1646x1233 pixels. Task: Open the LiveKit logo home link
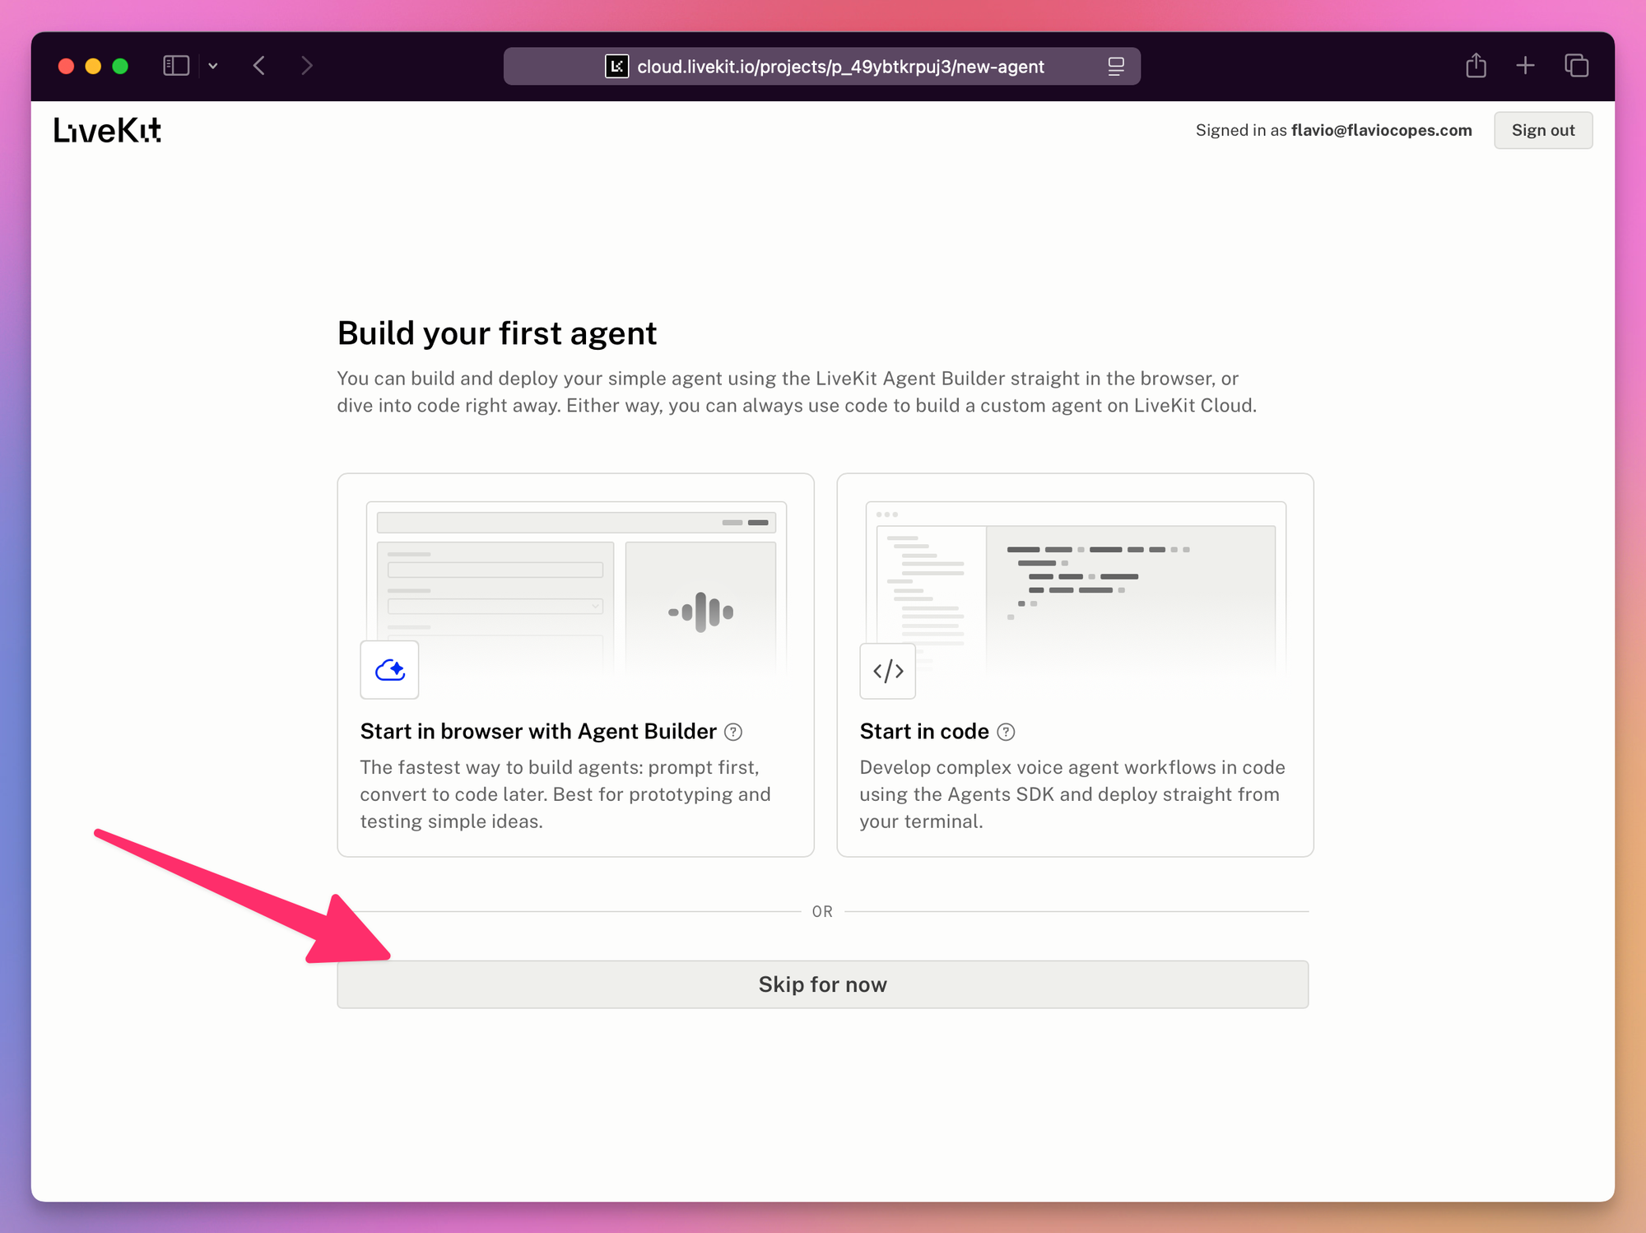[107, 130]
